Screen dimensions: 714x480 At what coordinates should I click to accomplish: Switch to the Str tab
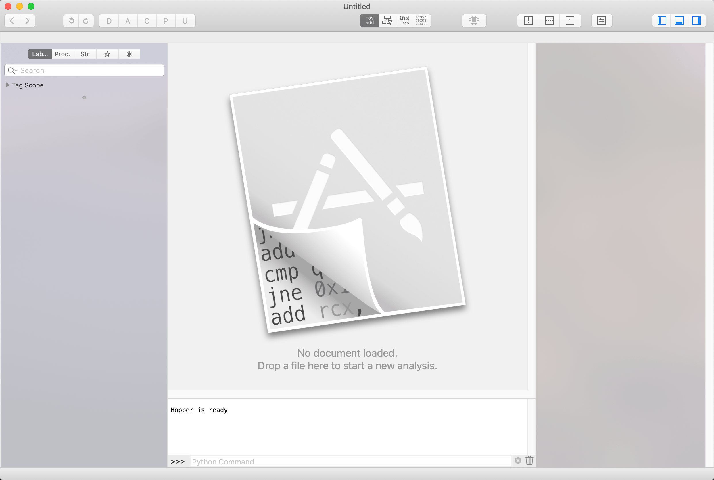pos(85,54)
